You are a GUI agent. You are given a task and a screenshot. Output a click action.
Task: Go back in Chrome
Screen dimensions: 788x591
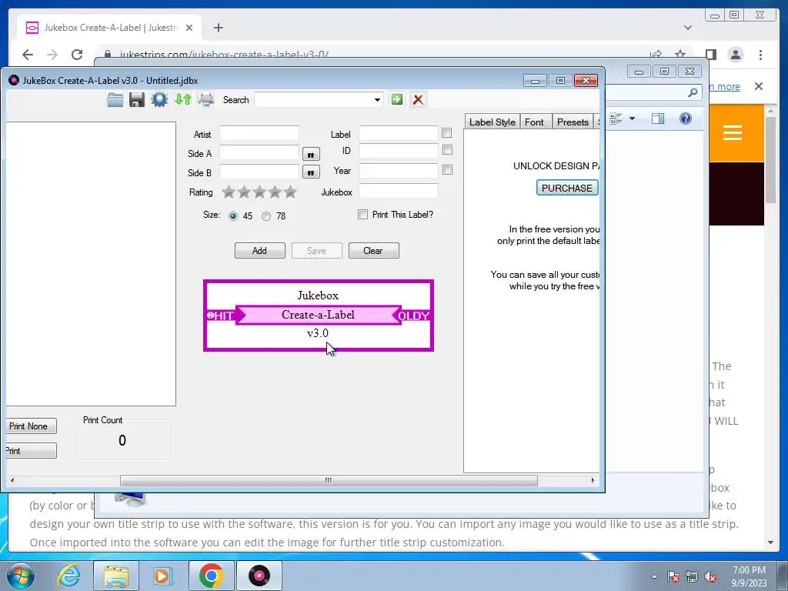(28, 55)
